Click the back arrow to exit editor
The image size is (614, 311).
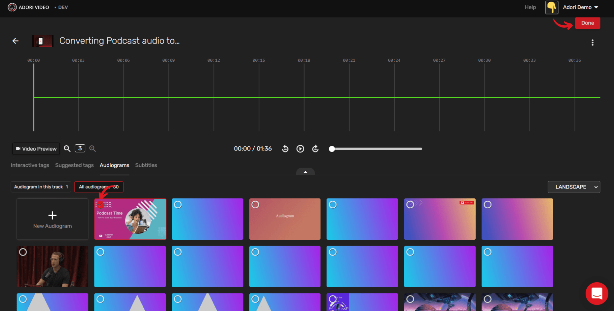pos(15,41)
